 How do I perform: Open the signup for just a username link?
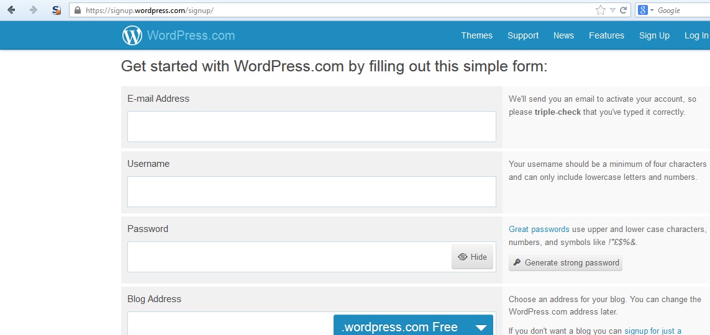pos(653,331)
